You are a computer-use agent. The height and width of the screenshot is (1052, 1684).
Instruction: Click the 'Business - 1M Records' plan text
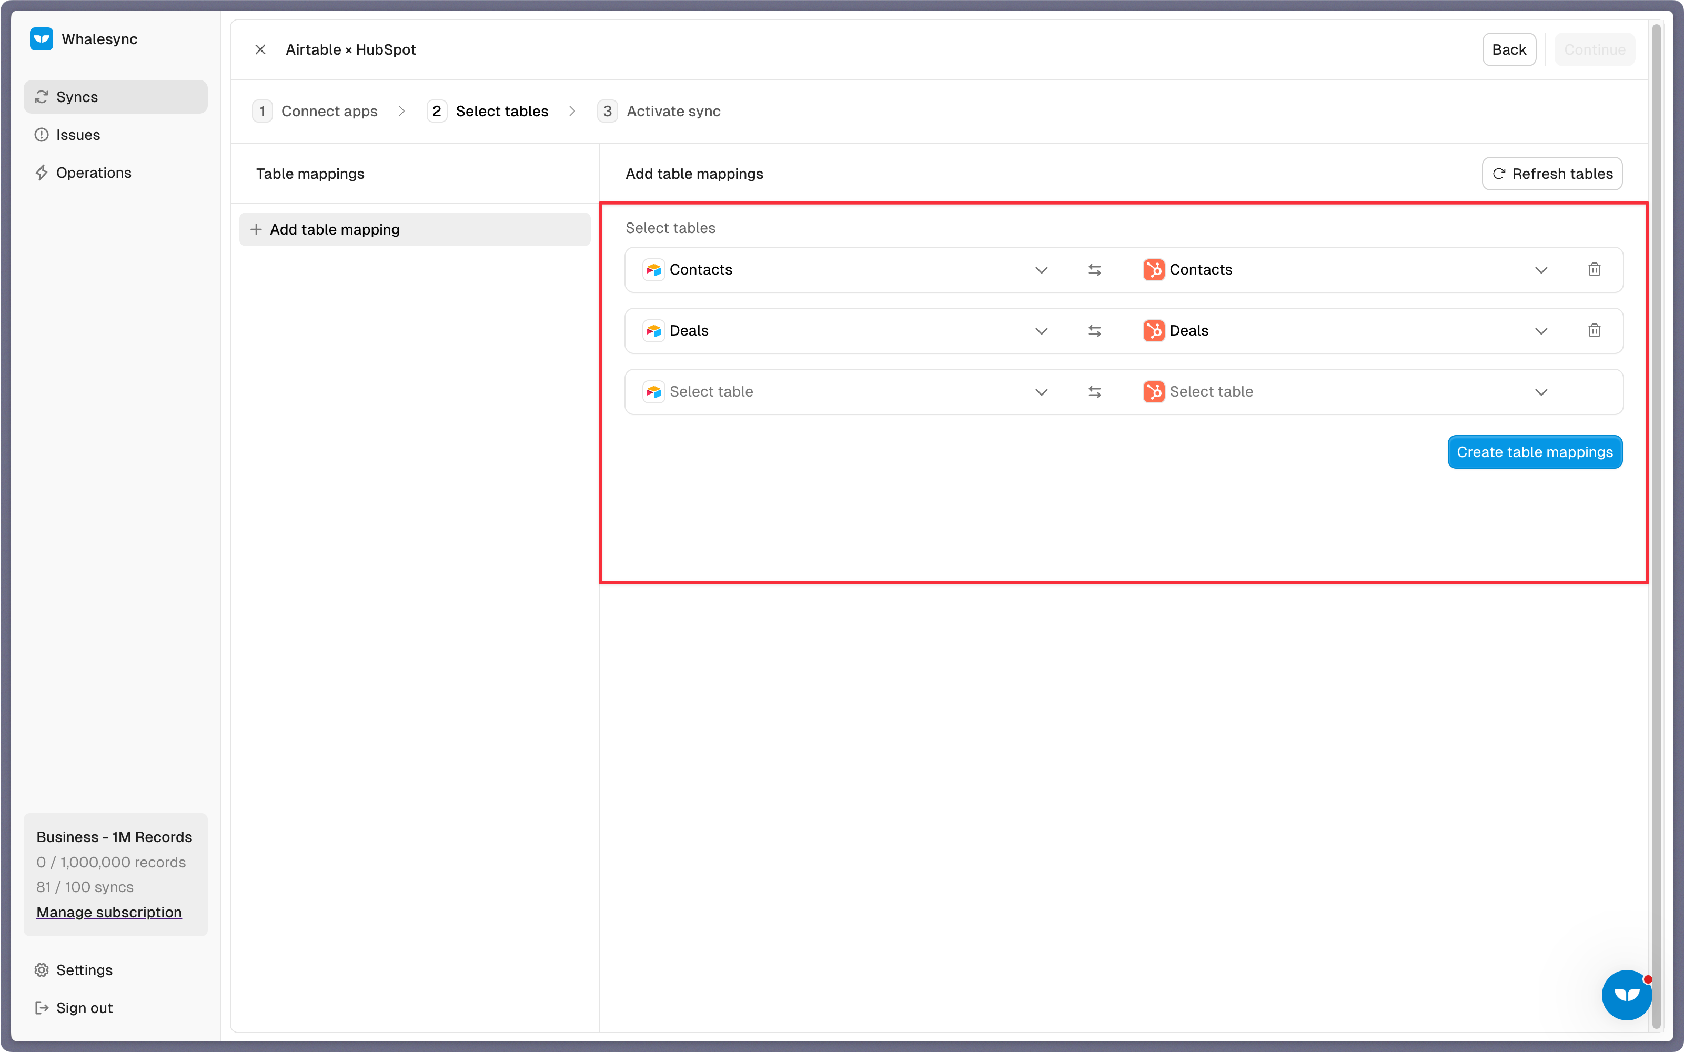click(x=114, y=837)
